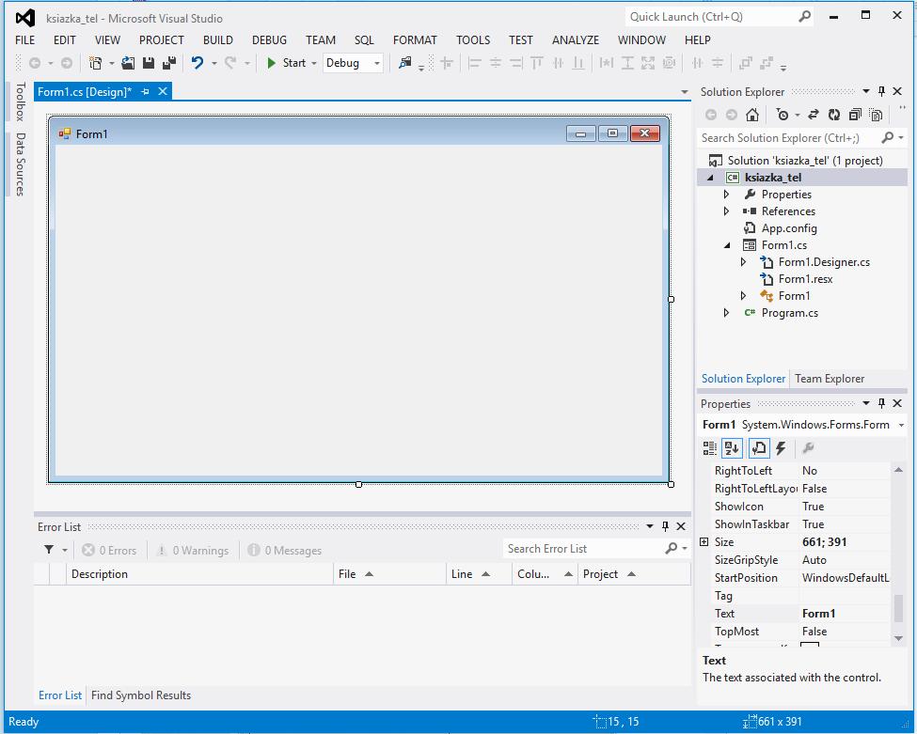Open the Solution Explorer window options dropdown

[866, 92]
